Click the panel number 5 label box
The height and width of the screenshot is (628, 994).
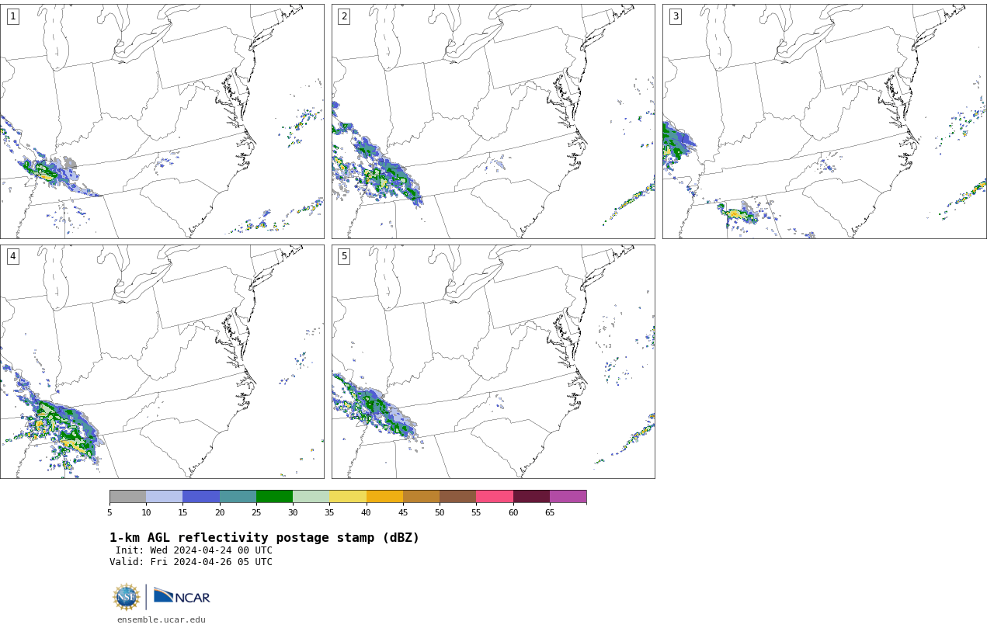(344, 256)
